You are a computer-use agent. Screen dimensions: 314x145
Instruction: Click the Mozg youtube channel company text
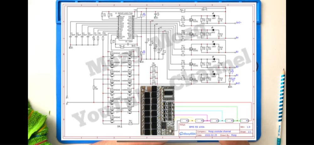pyautogui.click(x=219, y=132)
